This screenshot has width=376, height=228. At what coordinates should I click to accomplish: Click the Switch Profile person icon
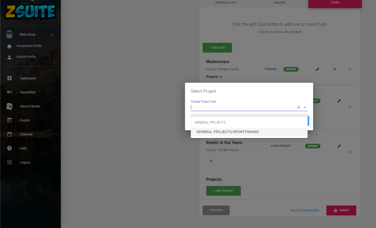point(10,57)
